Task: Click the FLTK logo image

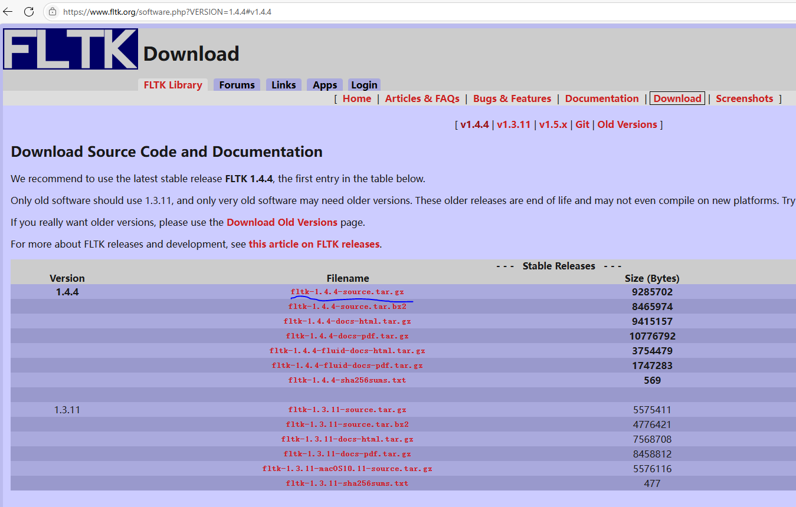Action: click(71, 49)
